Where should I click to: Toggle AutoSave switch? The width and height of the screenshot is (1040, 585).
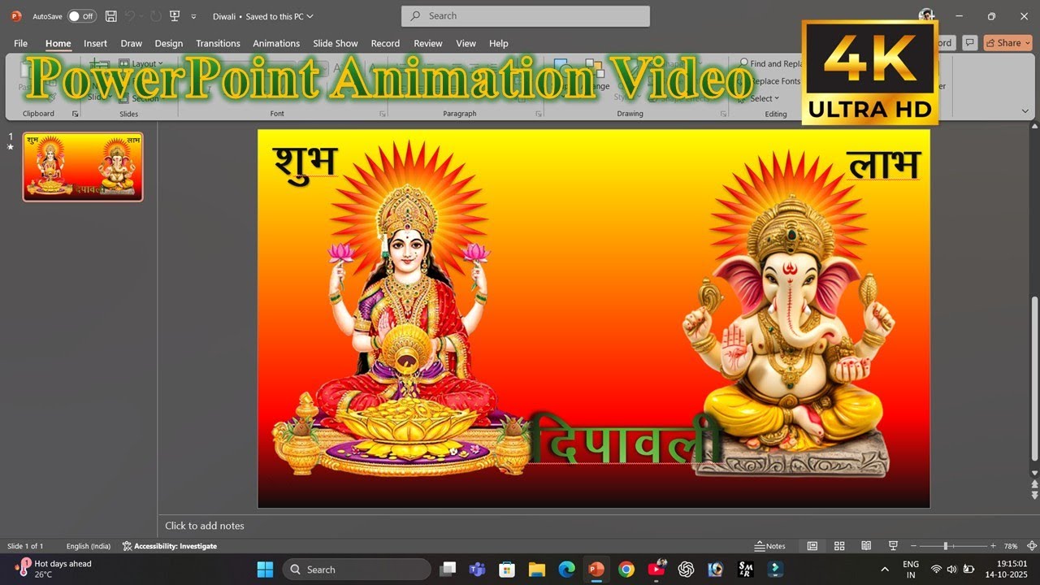click(x=81, y=16)
